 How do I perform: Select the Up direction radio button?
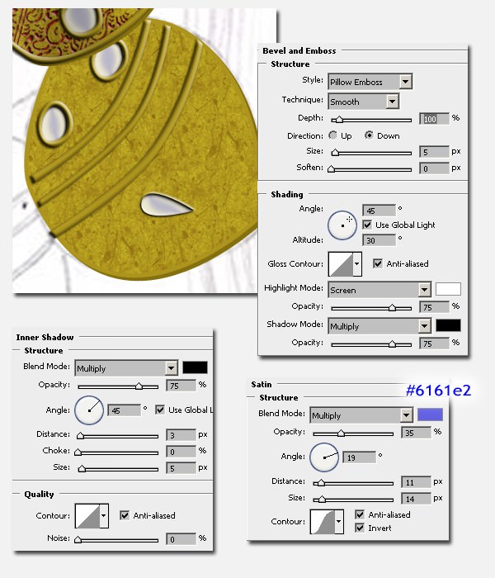coord(333,135)
